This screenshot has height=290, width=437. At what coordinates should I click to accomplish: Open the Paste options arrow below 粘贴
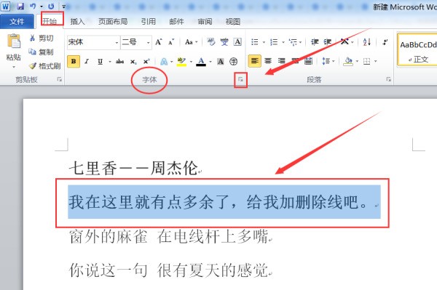(x=13, y=67)
